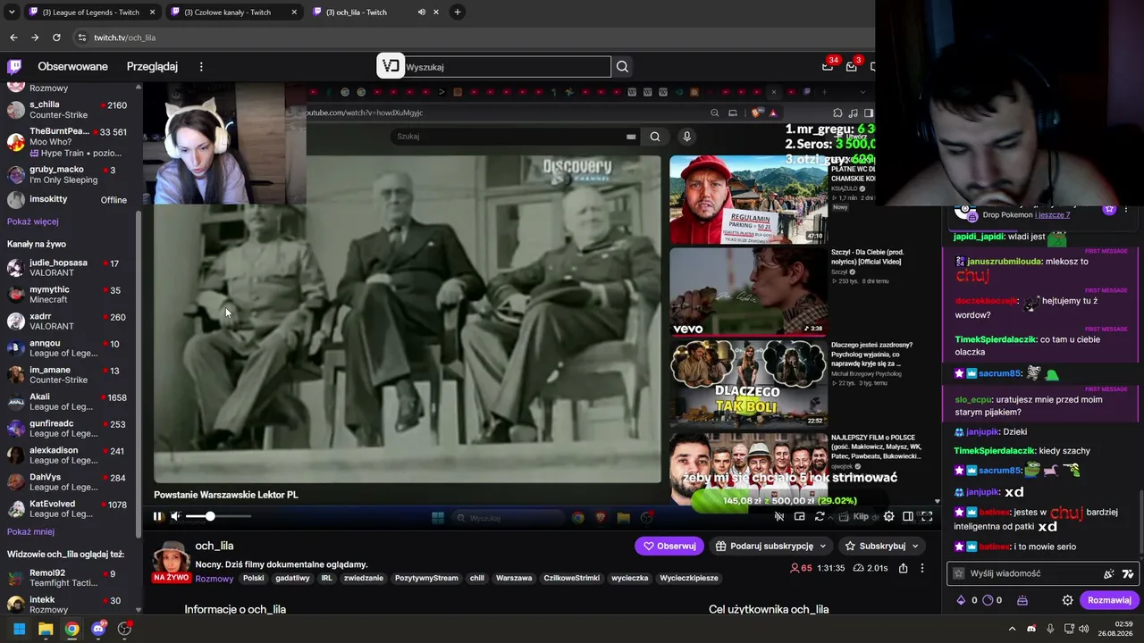Focus the Twitch Wyszukaj search box

point(507,66)
